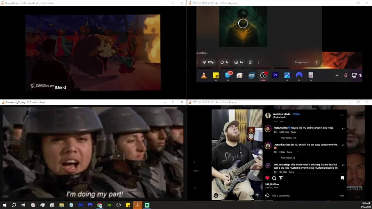The height and width of the screenshot is (209, 372).
Task: Open mathieux_davis profile name
Action: point(281,114)
